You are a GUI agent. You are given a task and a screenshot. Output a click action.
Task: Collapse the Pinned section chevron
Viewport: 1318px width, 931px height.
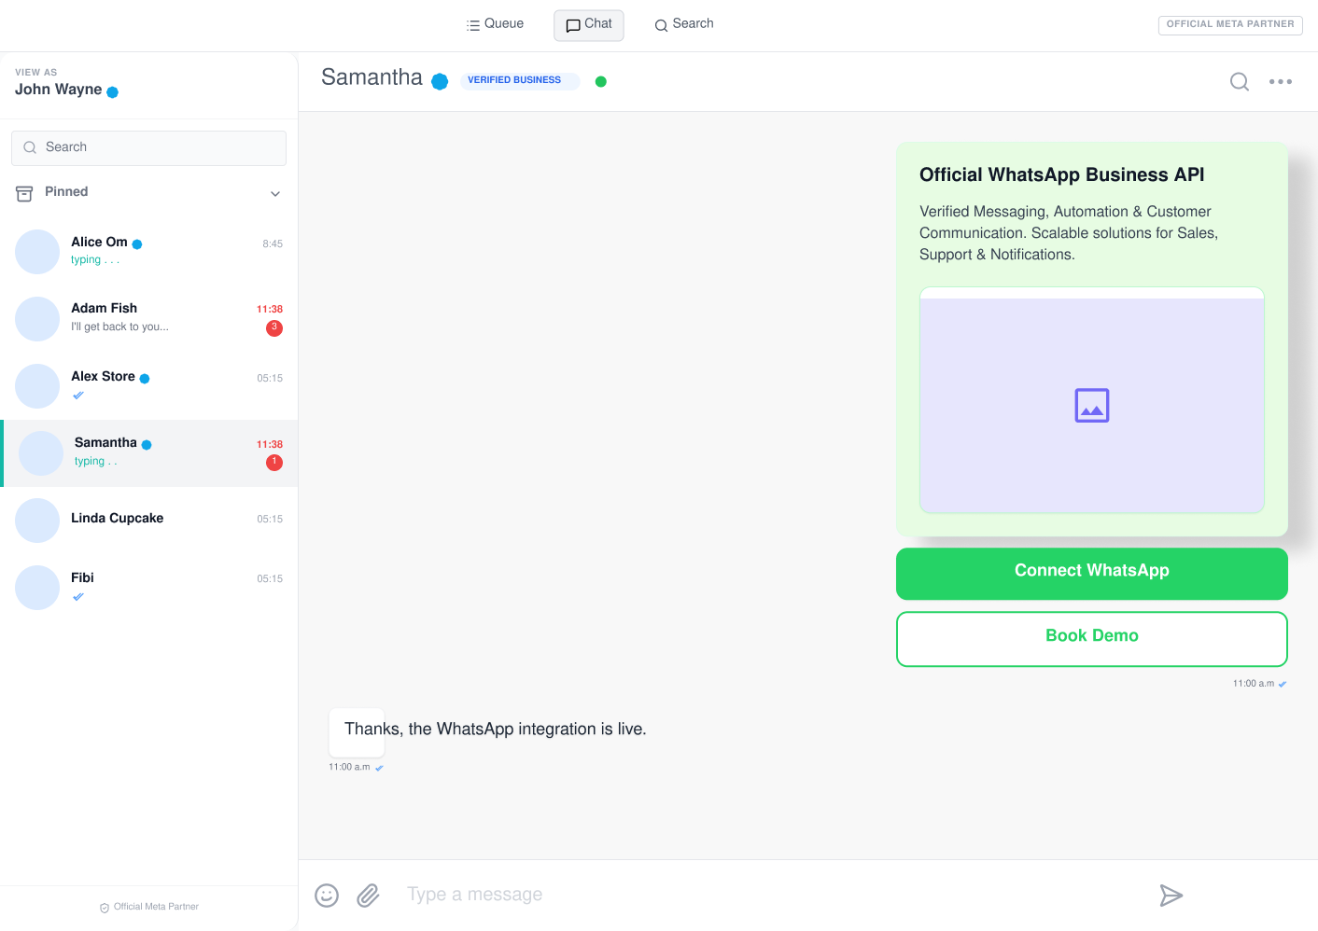275,194
